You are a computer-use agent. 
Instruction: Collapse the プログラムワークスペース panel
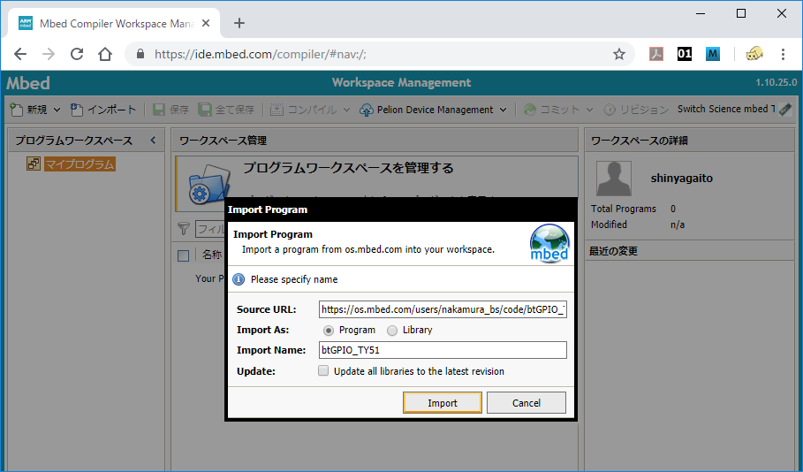coord(152,141)
